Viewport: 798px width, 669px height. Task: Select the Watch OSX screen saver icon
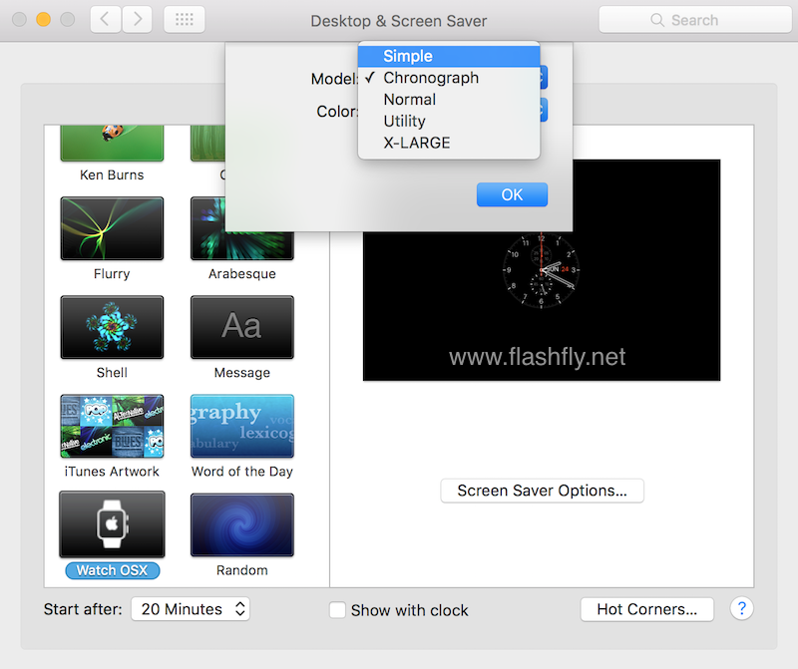(112, 524)
